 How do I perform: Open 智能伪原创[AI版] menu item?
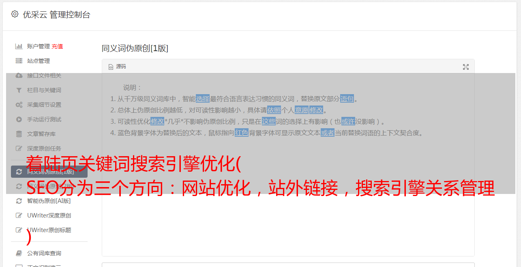tap(49, 201)
